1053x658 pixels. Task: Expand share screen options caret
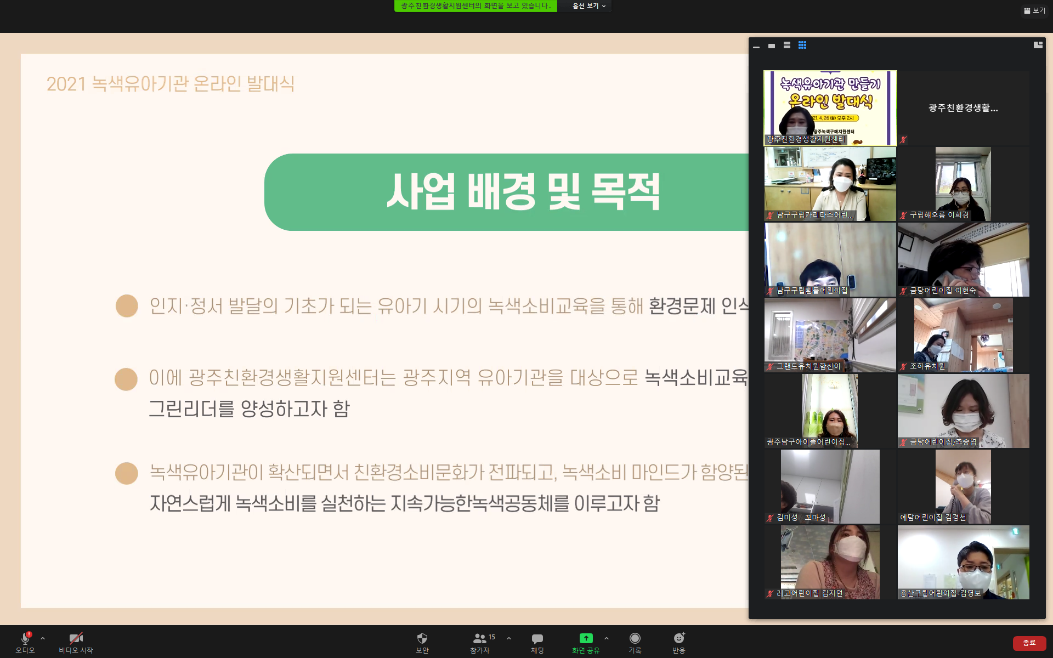607,638
